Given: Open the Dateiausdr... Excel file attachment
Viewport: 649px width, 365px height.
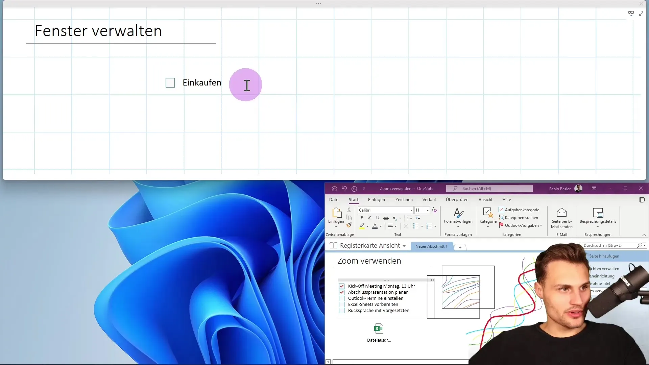Looking at the screenshot, I should (x=379, y=333).
